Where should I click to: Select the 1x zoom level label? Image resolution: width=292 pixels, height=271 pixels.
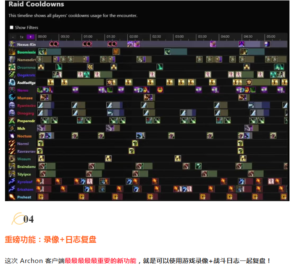[x=21, y=37]
